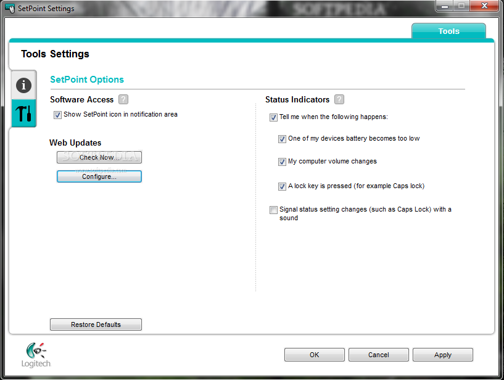Viewport: 504px width, 380px height.
Task: Toggle My computer volume changes checkbox
Action: (282, 162)
